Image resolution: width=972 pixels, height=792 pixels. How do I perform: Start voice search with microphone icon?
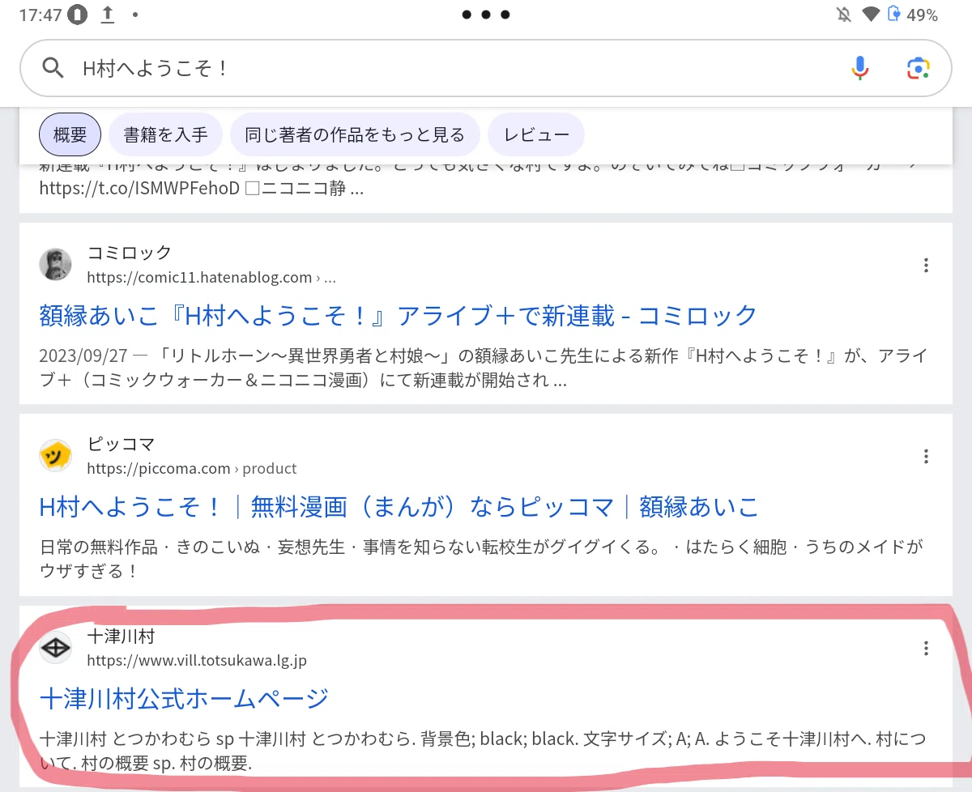859,68
